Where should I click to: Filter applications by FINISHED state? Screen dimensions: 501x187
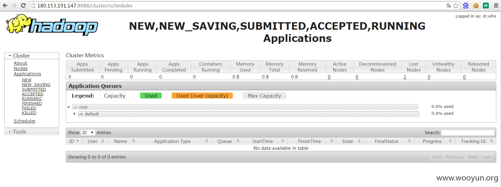(32, 104)
